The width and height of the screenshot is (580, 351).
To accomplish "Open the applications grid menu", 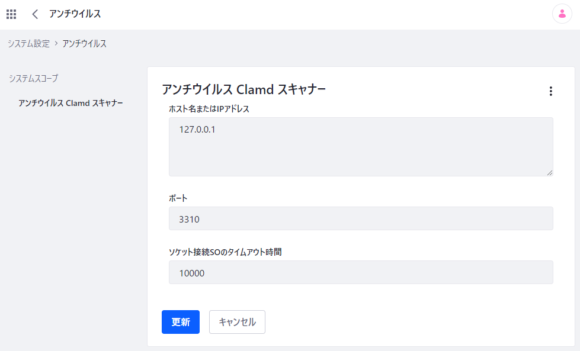I will click(x=11, y=14).
